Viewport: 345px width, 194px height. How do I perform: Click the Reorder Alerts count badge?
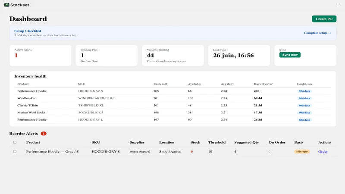pyautogui.click(x=44, y=134)
